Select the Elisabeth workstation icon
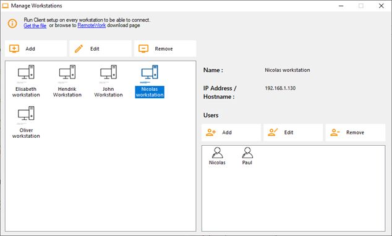 pyautogui.click(x=26, y=73)
